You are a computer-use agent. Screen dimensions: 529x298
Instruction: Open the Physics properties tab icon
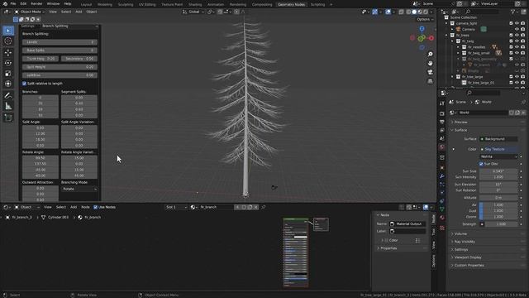point(442,193)
